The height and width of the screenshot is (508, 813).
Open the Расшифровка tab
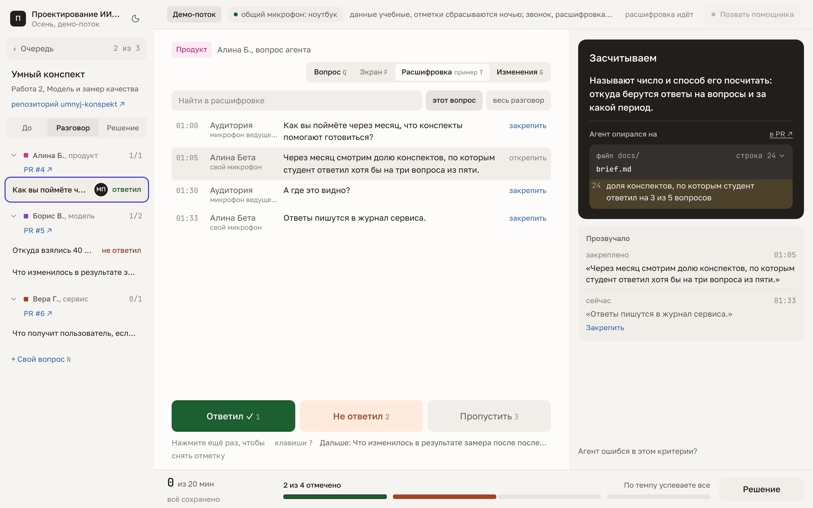pos(442,72)
